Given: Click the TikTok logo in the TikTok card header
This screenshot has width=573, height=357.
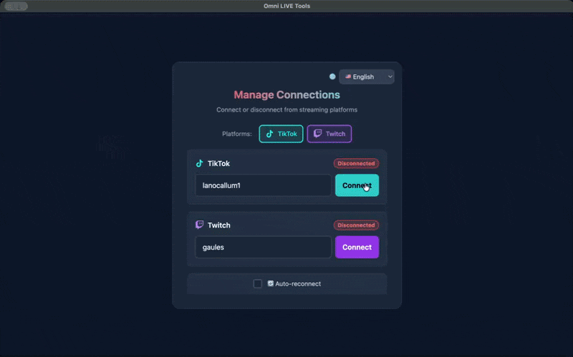Looking at the screenshot, I should (x=200, y=163).
